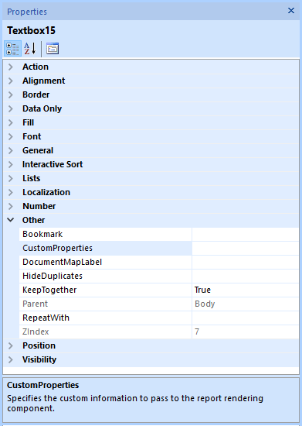Expand the Position category chevron
302x426 pixels.
pyautogui.click(x=11, y=345)
